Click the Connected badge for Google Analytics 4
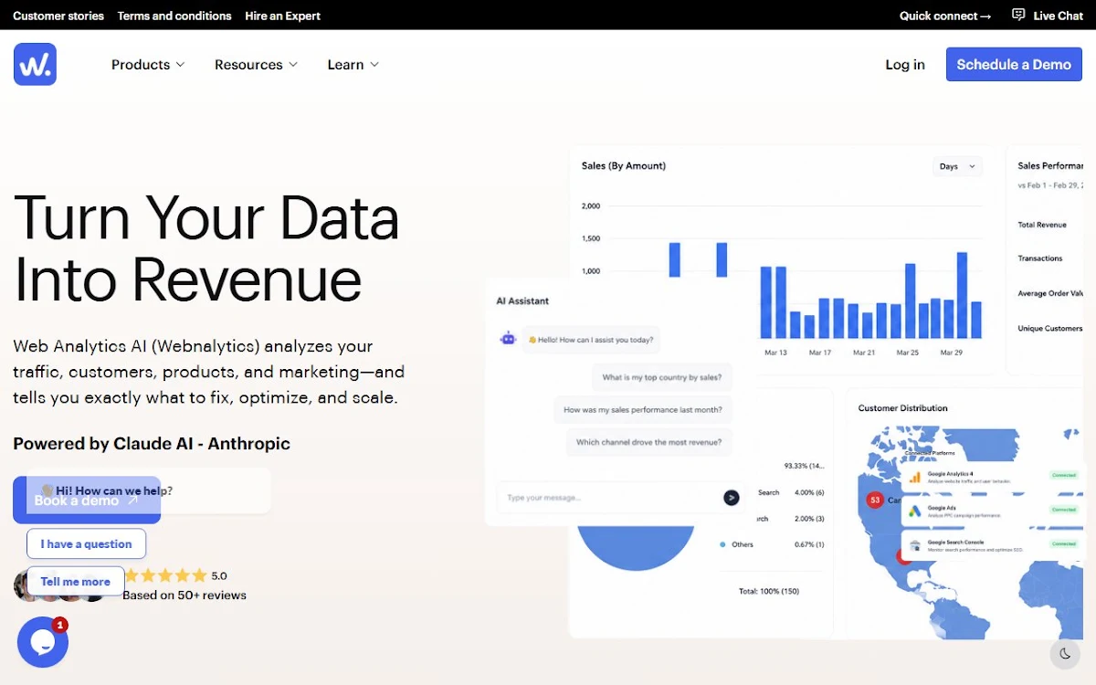This screenshot has width=1096, height=685. 1063,475
